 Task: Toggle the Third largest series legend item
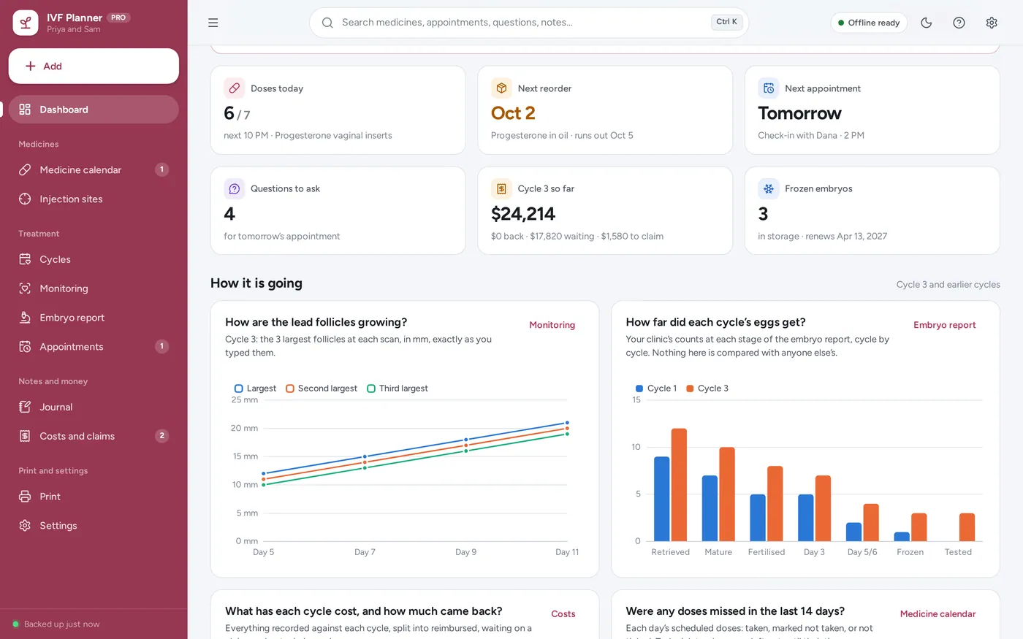point(398,389)
